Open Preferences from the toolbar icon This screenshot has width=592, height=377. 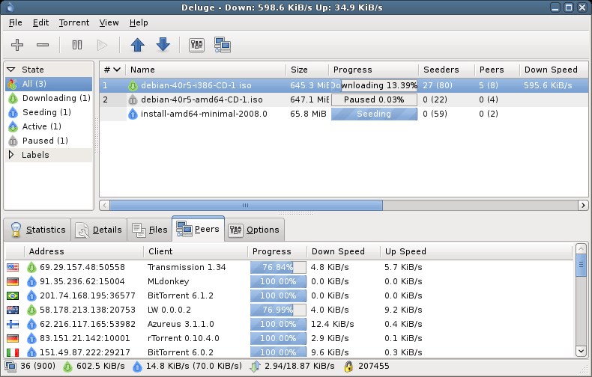coord(196,45)
